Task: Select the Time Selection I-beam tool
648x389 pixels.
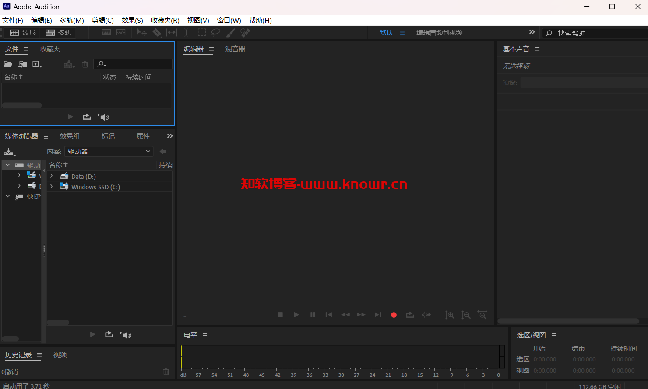Action: point(186,33)
